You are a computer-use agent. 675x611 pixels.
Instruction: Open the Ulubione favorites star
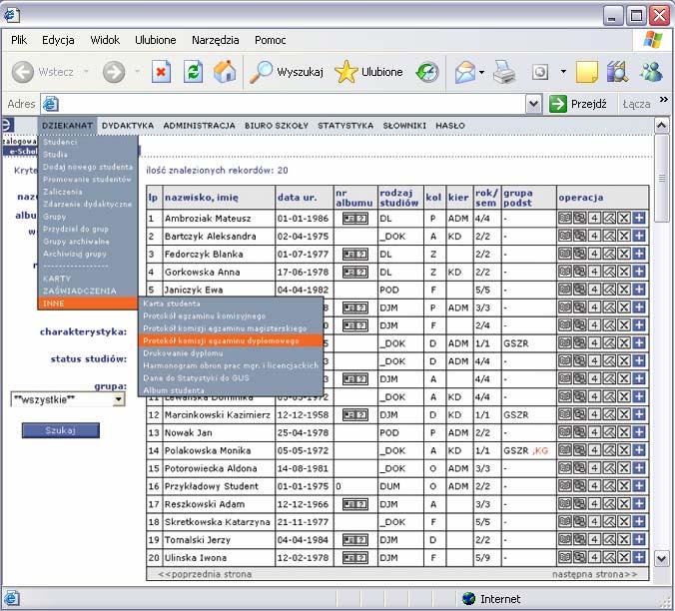(368, 72)
